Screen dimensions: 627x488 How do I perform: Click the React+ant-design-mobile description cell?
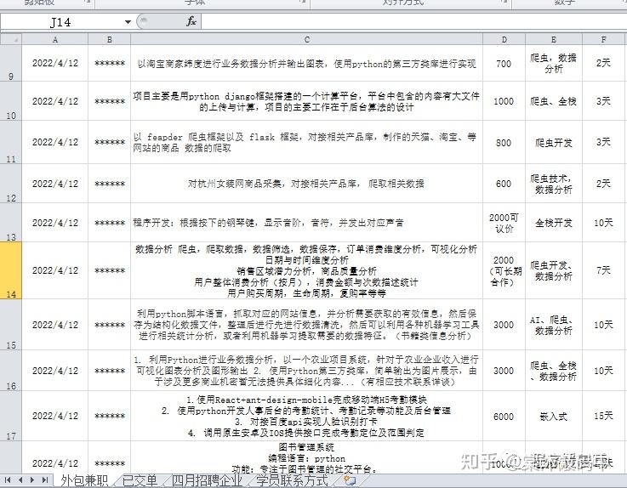coord(307,416)
